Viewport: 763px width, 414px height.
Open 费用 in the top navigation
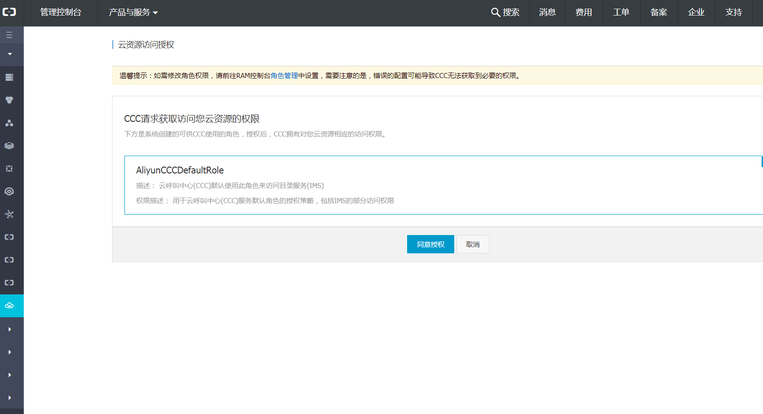(584, 12)
